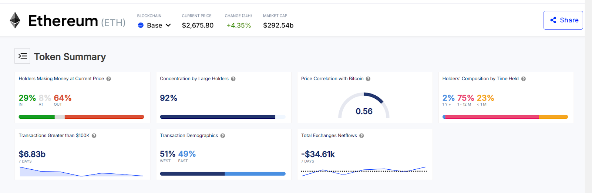The width and height of the screenshot is (592, 193).
Task: Open the Base blockchain dropdown
Action: 154,25
